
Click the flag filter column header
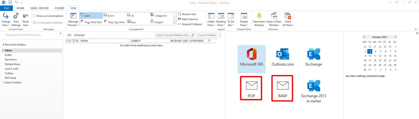click(209, 41)
